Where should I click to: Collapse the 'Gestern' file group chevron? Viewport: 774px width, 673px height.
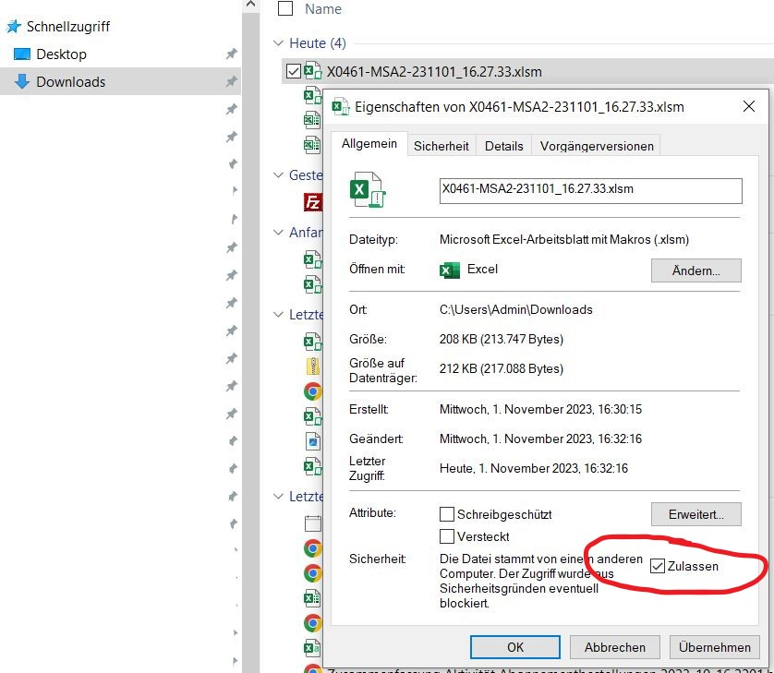pos(278,175)
